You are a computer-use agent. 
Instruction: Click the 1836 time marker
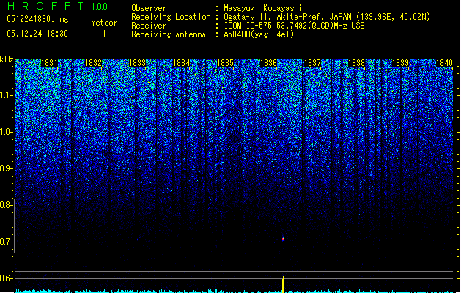pos(269,63)
